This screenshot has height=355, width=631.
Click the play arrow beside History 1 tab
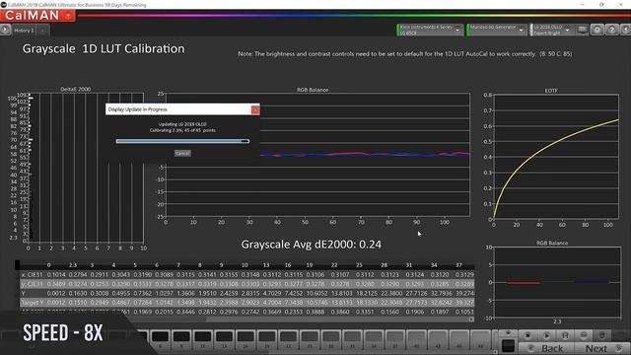[5, 30]
